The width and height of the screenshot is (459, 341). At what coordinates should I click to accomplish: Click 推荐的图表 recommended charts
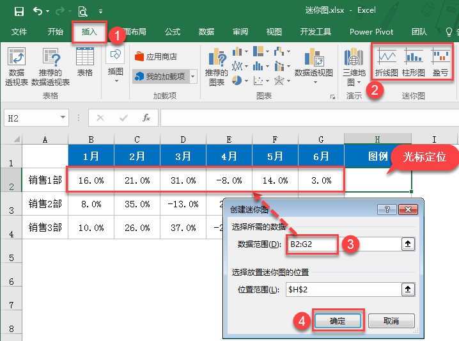pyautogui.click(x=217, y=67)
